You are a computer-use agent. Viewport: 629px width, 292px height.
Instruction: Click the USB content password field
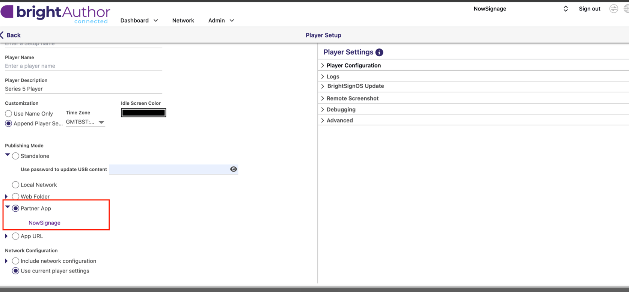173,169
